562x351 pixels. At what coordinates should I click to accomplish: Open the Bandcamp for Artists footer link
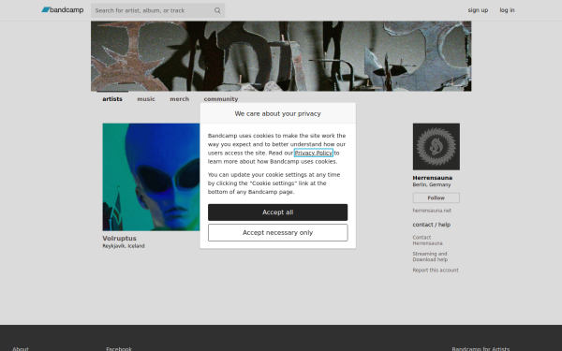[x=481, y=349]
